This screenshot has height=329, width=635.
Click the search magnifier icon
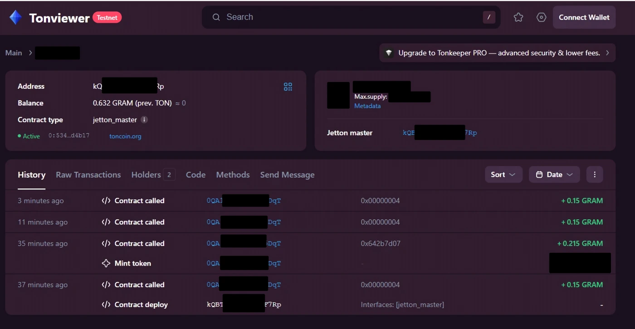pos(216,17)
